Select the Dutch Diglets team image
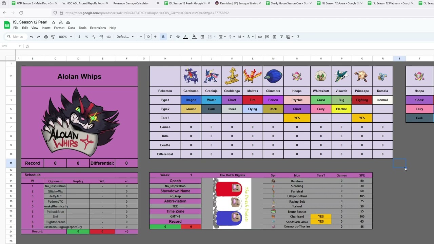 pos(232,203)
